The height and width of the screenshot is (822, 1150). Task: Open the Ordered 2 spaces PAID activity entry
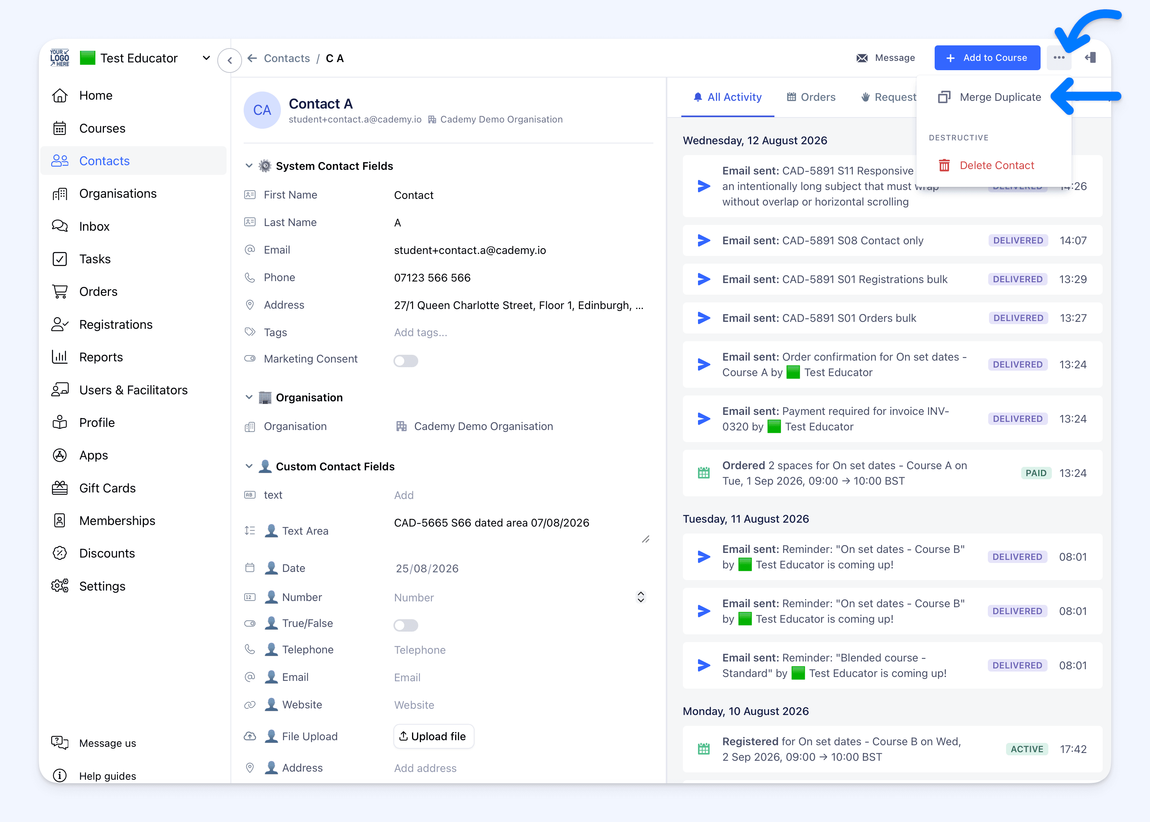tap(892, 473)
